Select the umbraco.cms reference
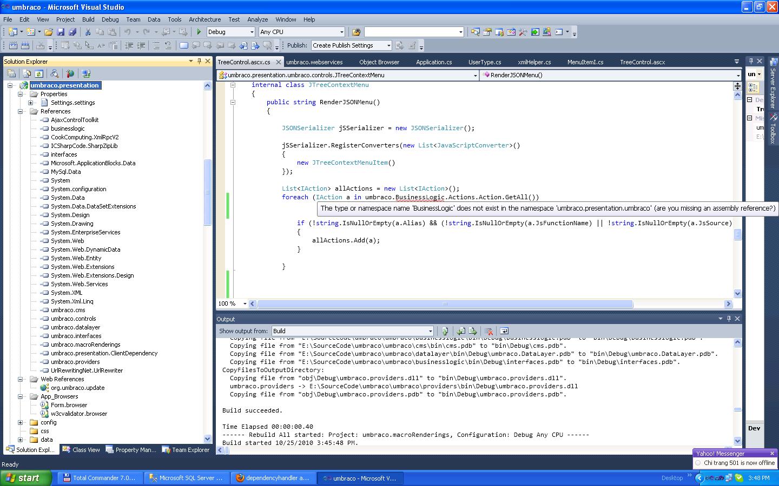Viewport: 779px width, 486px height. 68,310
